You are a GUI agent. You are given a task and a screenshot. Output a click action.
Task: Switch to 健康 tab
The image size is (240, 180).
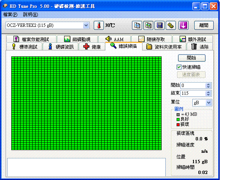(92, 46)
